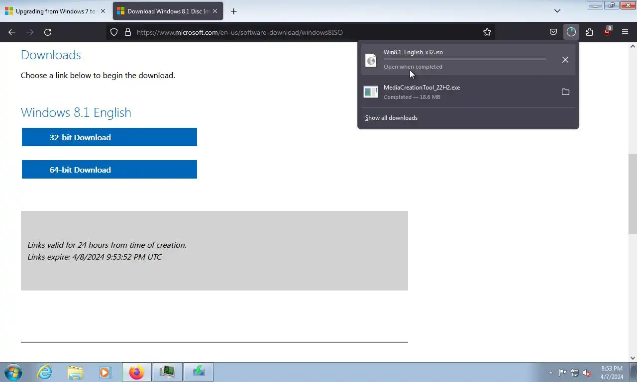The image size is (637, 382).
Task: View site security info via padlock icon
Action: click(128, 32)
